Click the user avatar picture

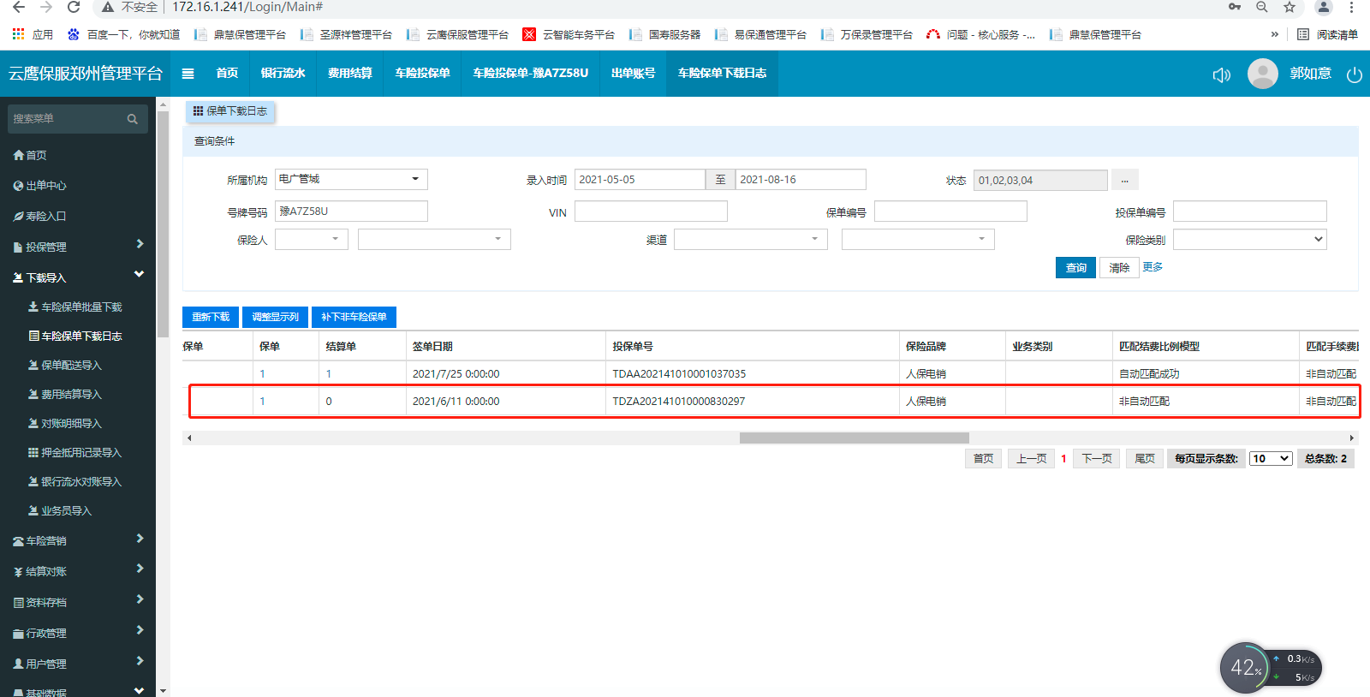tap(1262, 74)
